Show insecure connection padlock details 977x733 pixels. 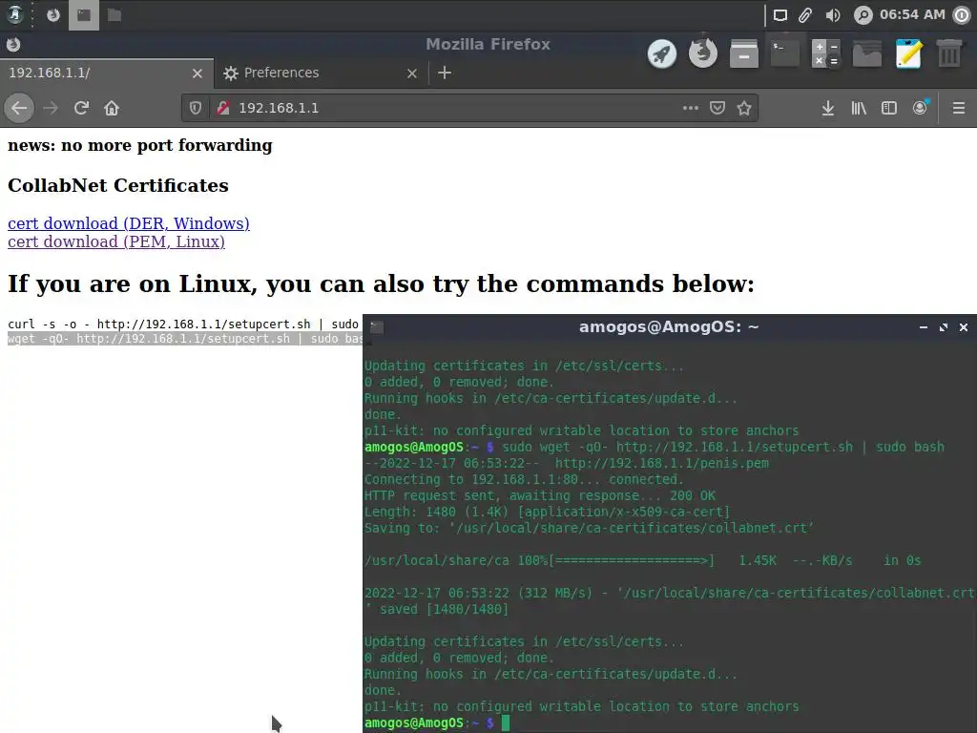223,108
